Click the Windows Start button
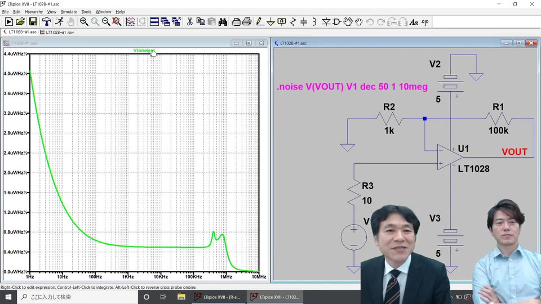The height and width of the screenshot is (304, 541). (x=8, y=297)
